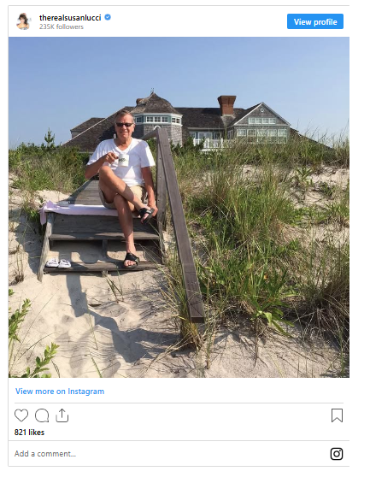Viewport: 370px width, 477px height.
Task: Click the View profile button
Action: pyautogui.click(x=315, y=21)
